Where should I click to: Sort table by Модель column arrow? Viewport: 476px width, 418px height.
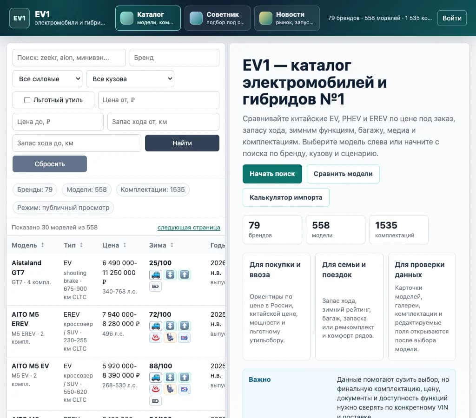(42, 245)
